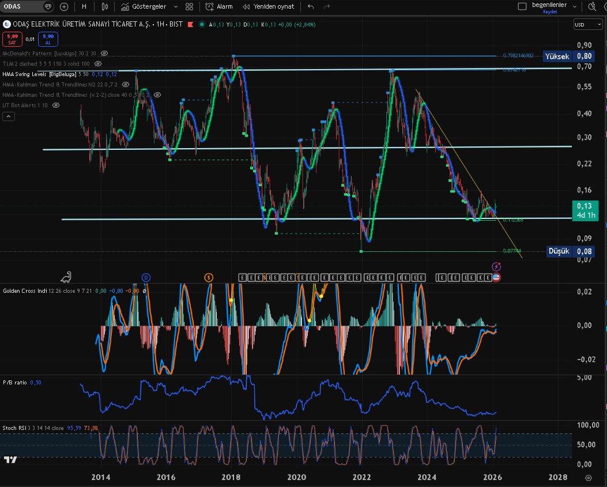Click the 5,89 SAT sell button
The width and height of the screenshot is (607, 487).
pyautogui.click(x=12, y=39)
